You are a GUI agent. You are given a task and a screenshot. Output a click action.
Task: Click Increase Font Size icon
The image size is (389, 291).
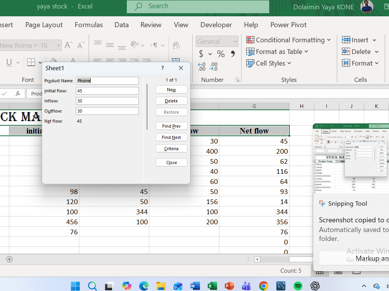point(68,45)
